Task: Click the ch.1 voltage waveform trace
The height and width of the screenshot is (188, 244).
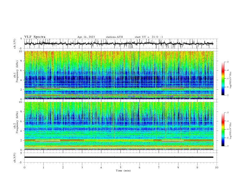Action: (x=119, y=44)
